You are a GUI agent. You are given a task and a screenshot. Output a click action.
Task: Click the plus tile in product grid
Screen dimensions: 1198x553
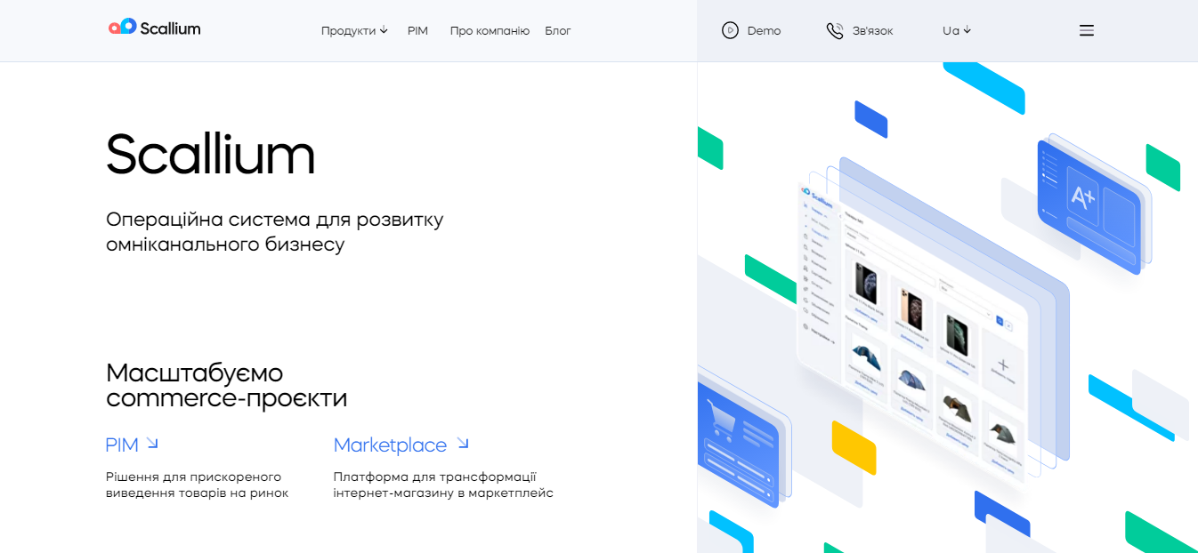click(x=1003, y=365)
